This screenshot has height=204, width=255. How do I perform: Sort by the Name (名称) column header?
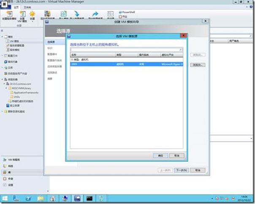coord(93,55)
